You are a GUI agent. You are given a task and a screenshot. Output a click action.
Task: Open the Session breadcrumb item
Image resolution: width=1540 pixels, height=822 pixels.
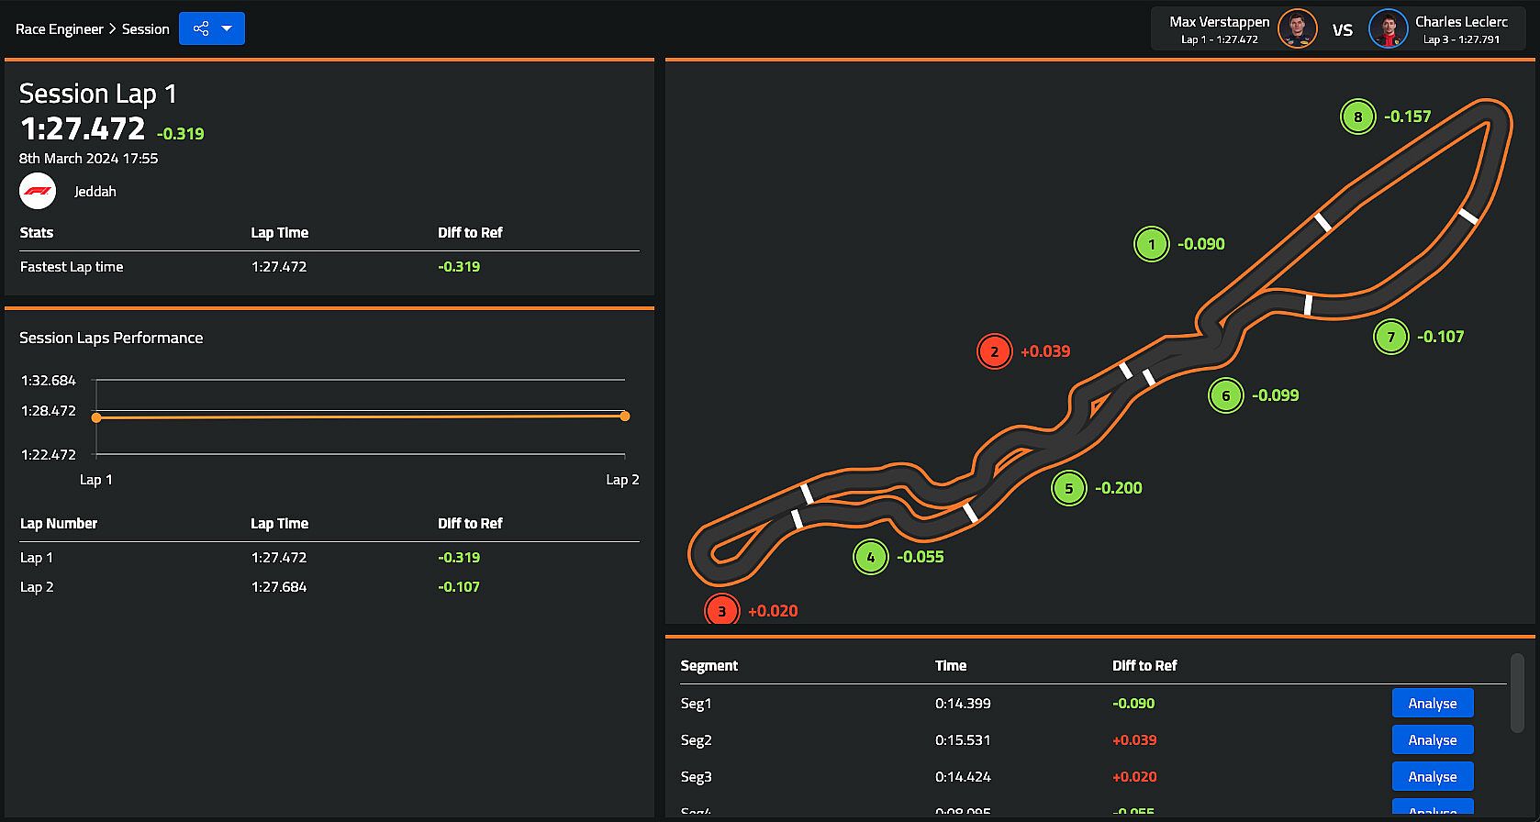[146, 29]
